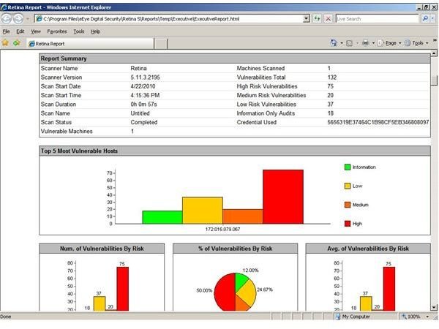Click Vulnerabilities Total value 132
The image size is (439, 329).
pyautogui.click(x=332, y=77)
